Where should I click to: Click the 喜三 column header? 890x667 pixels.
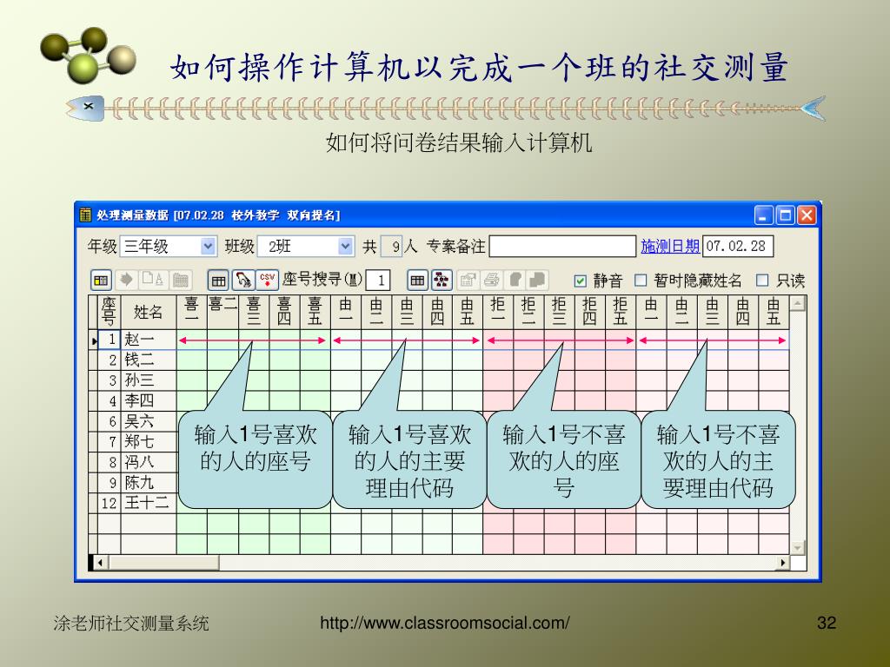tap(253, 312)
